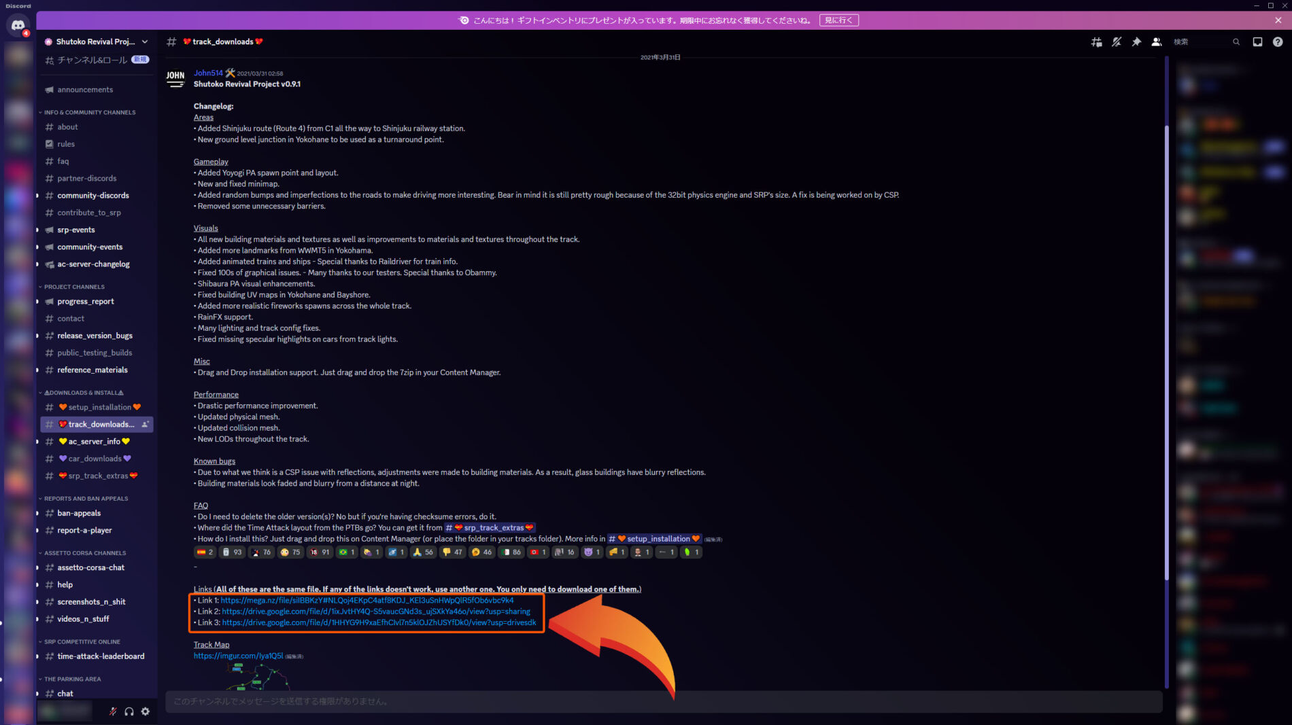Toggle Spain flag reaction with 2

tap(205, 552)
